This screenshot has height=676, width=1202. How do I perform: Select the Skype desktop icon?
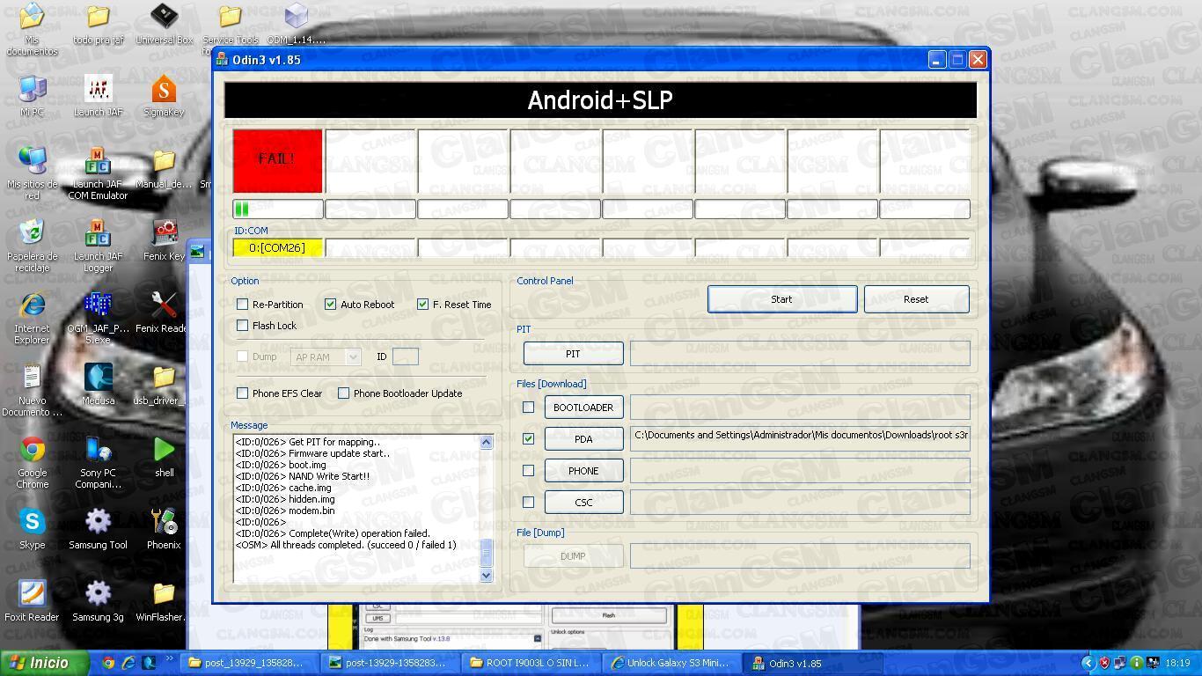coord(33,529)
